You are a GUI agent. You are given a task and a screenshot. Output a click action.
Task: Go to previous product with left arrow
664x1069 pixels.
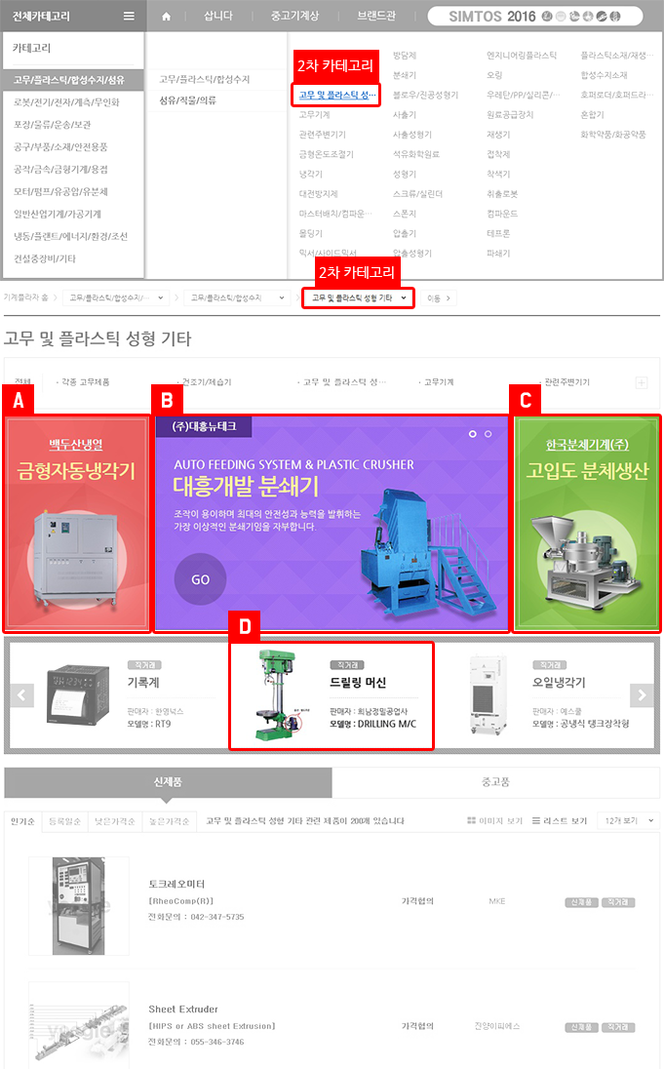point(21,694)
